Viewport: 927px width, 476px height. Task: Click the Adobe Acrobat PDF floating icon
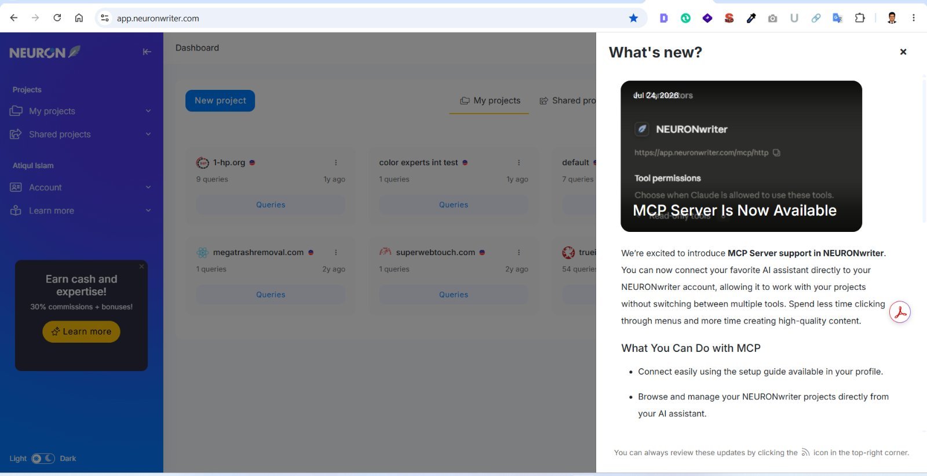tap(900, 313)
